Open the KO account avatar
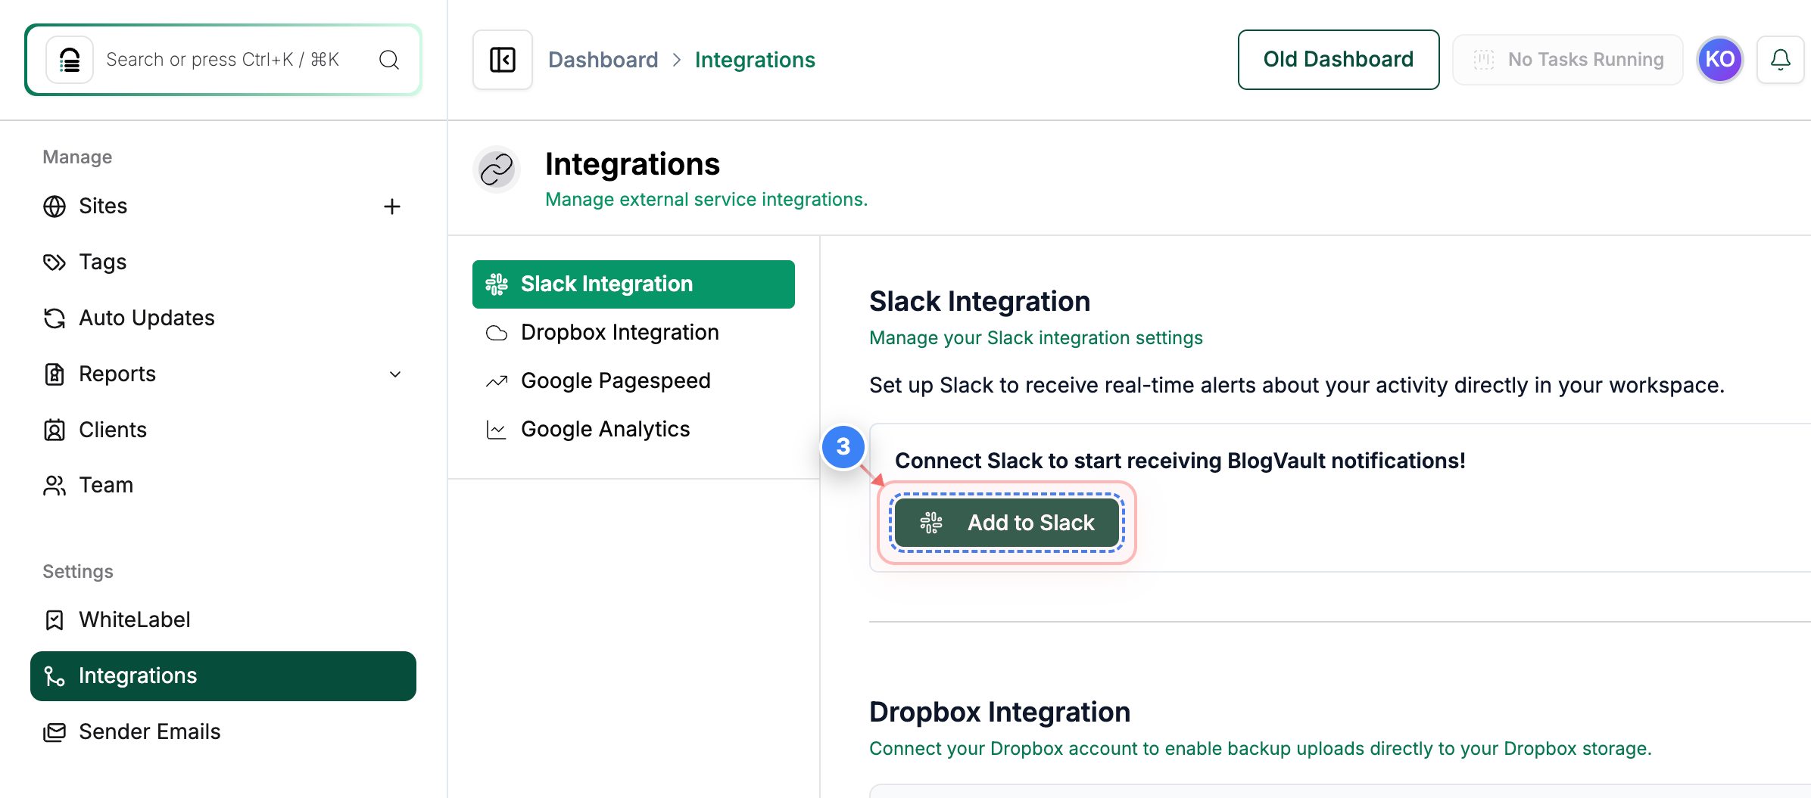The height and width of the screenshot is (798, 1811). point(1719,59)
